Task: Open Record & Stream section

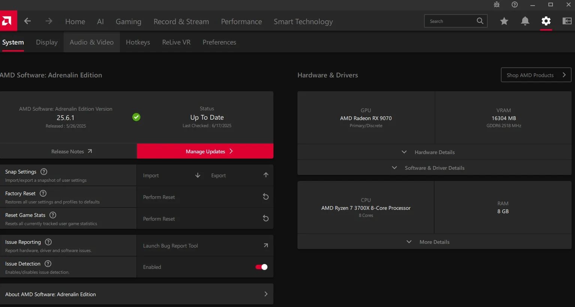Action: [181, 22]
